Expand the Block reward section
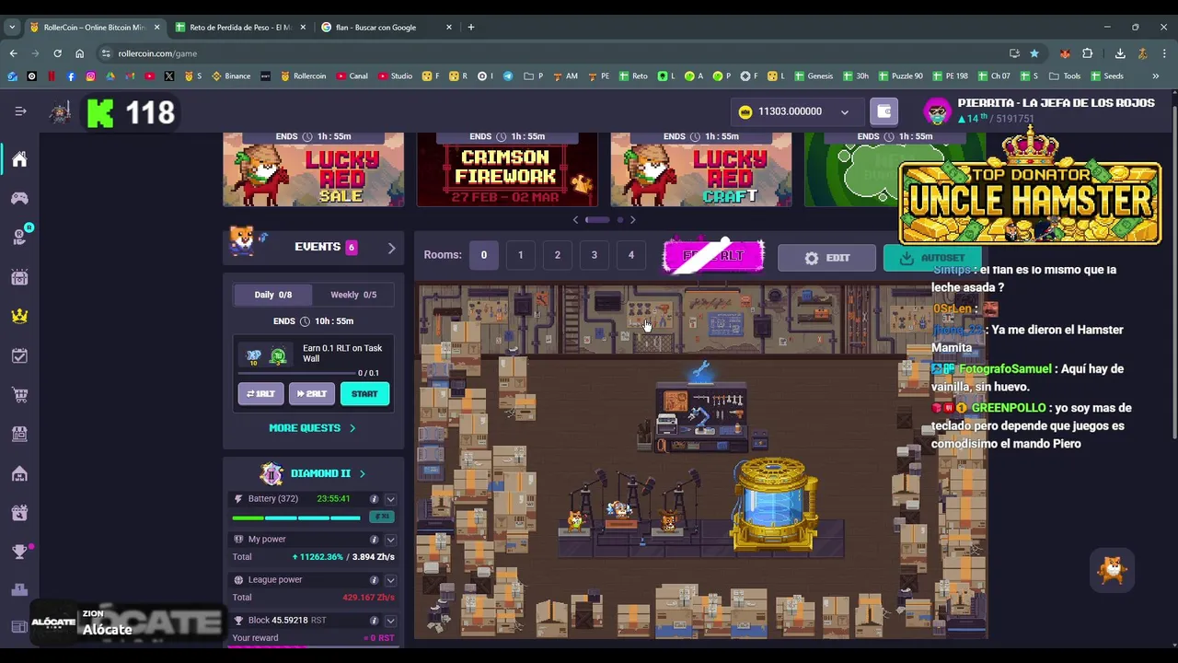The image size is (1178, 663). coord(390,621)
